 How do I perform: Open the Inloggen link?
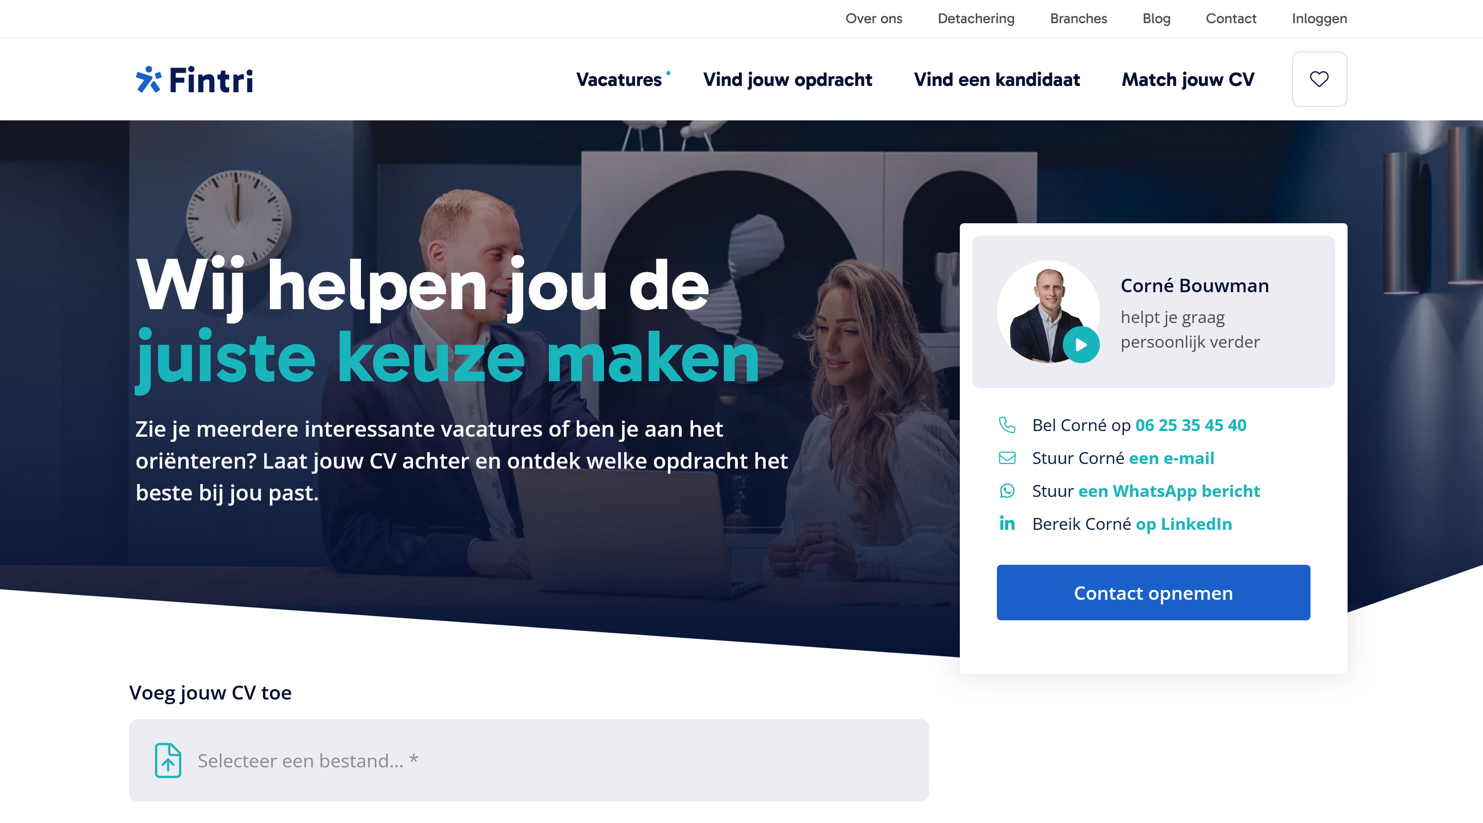pyautogui.click(x=1319, y=19)
